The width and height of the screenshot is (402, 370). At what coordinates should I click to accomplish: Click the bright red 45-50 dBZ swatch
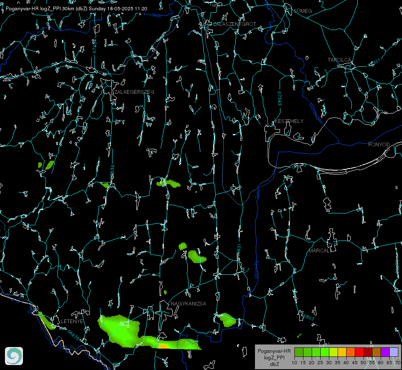pos(359,352)
